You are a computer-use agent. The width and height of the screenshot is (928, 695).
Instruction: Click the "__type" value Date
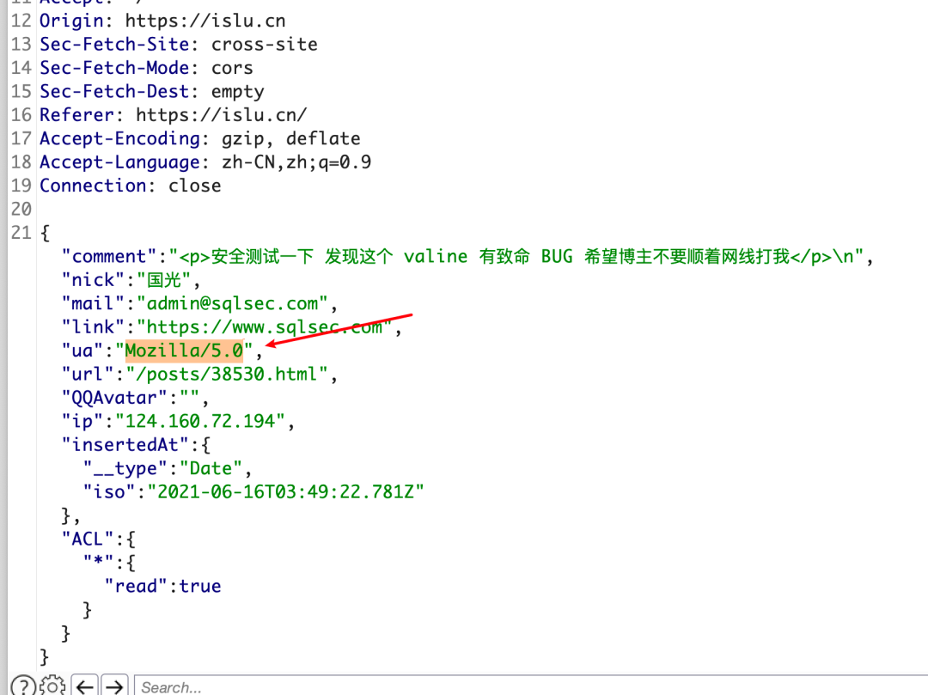point(211,468)
